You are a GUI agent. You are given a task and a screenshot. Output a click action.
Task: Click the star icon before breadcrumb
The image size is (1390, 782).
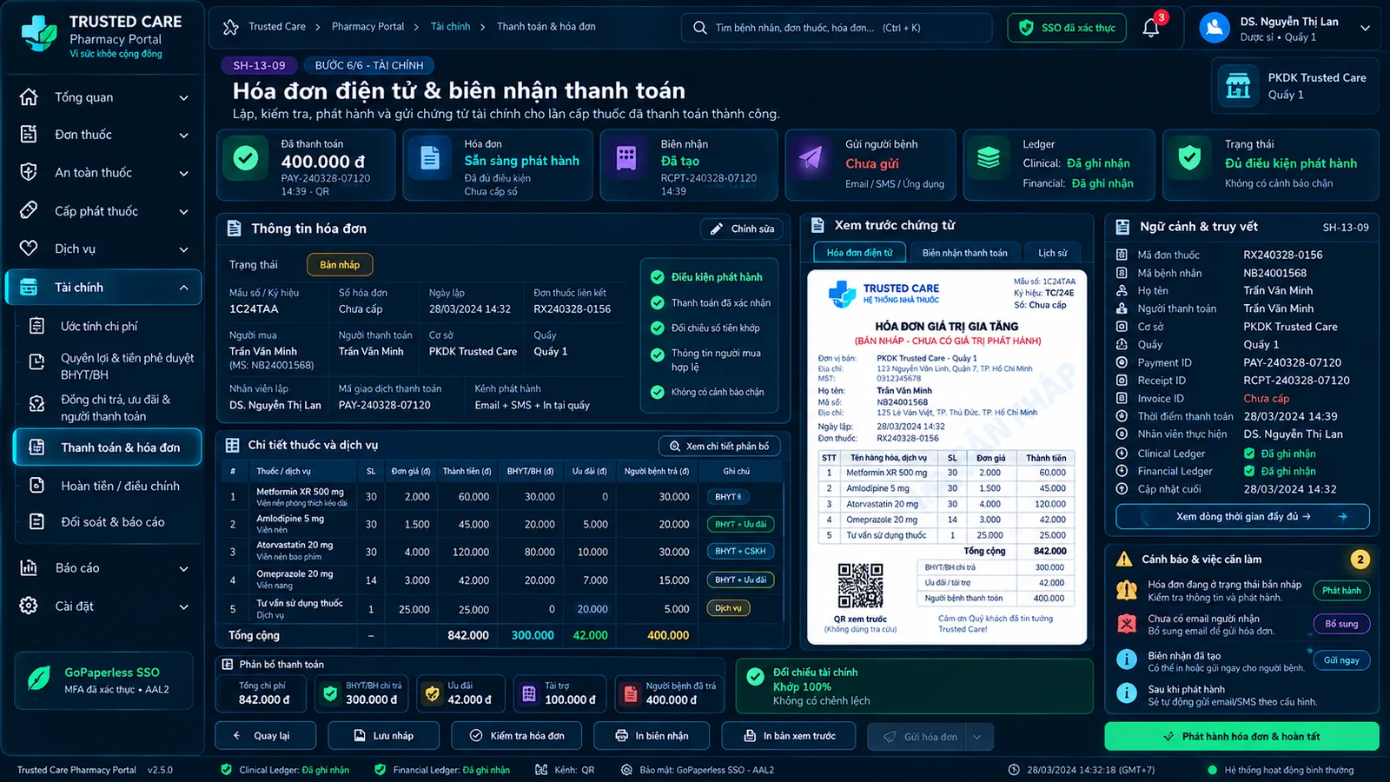230,27
